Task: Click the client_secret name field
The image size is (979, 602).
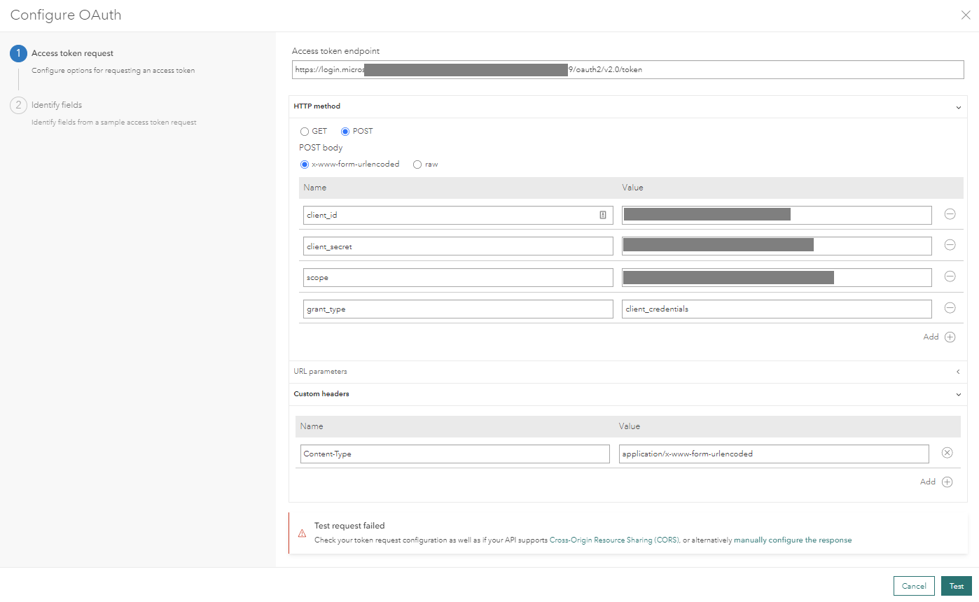Action: [x=458, y=246]
